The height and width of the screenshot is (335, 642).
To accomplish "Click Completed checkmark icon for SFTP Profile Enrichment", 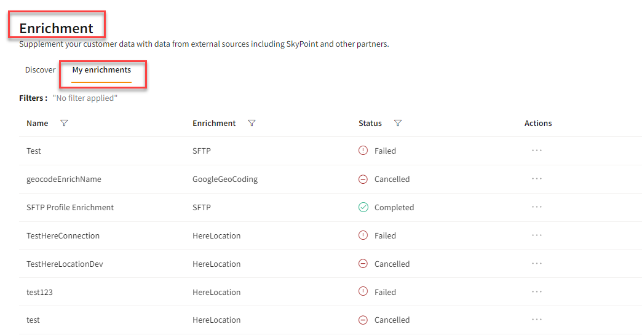I will [x=363, y=208].
